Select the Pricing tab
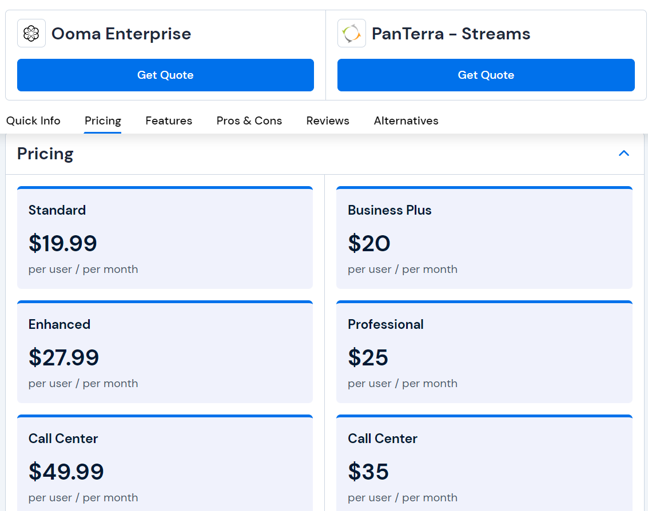 click(102, 120)
